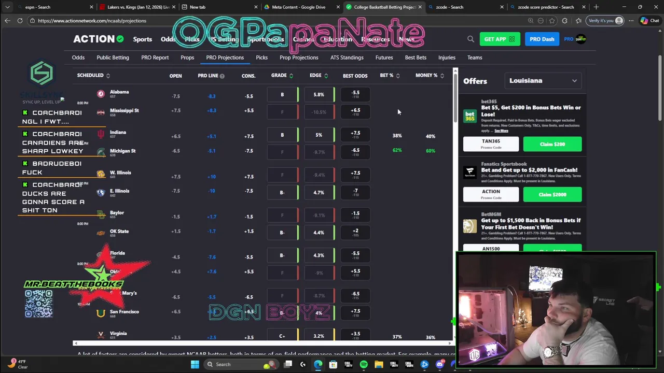
Task: Click the Action Network logo
Action: (98, 39)
